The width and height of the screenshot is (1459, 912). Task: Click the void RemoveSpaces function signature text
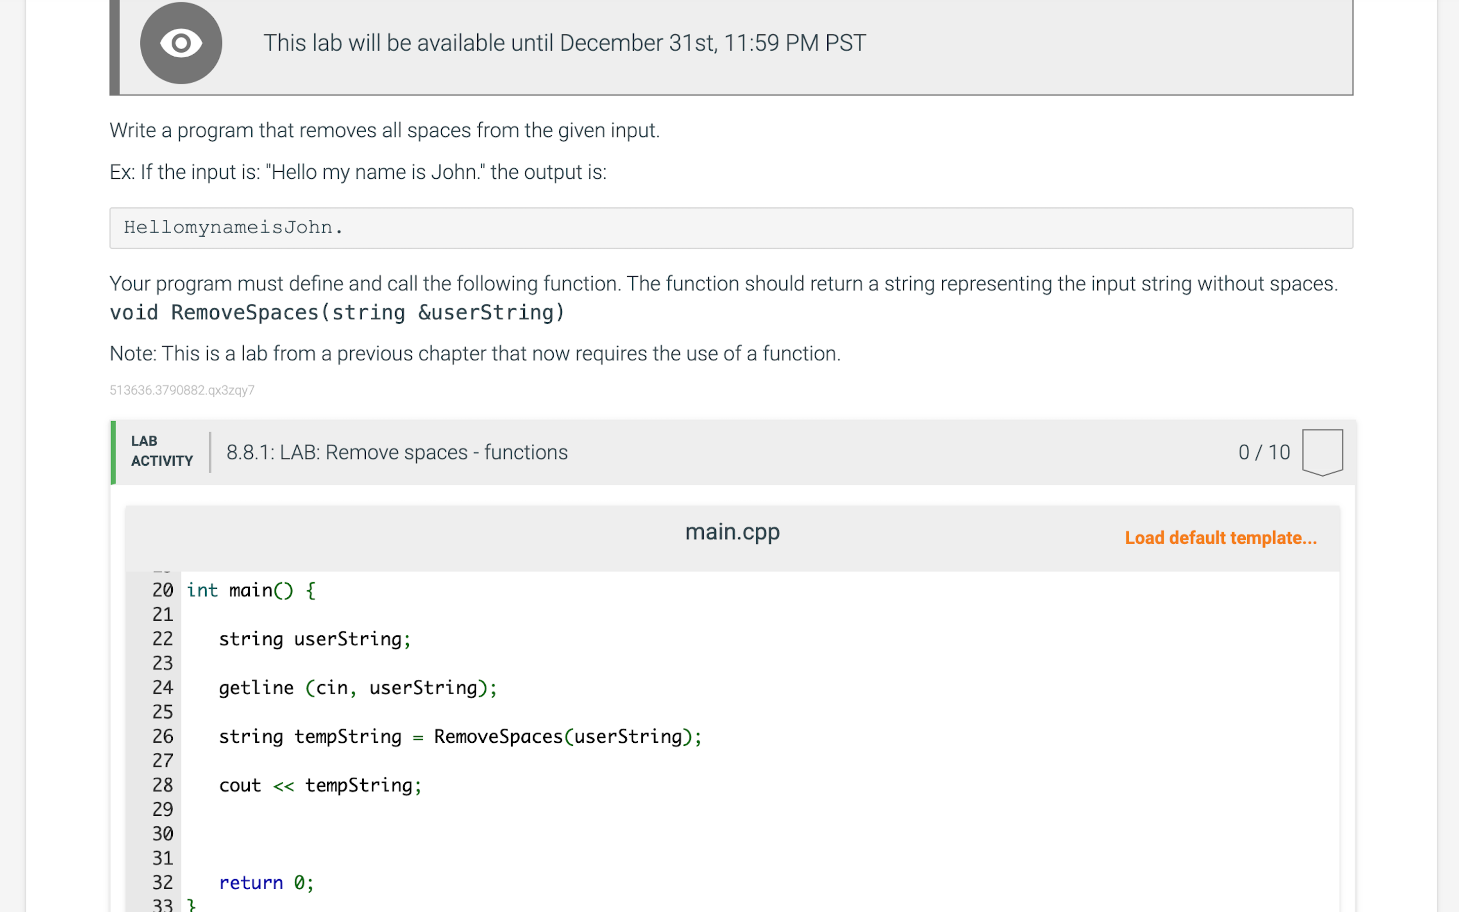tap(337, 313)
